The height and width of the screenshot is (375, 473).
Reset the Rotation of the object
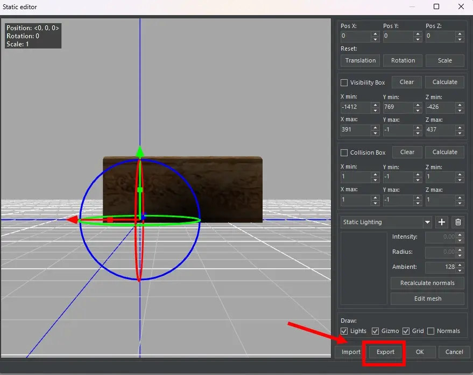[x=403, y=60]
